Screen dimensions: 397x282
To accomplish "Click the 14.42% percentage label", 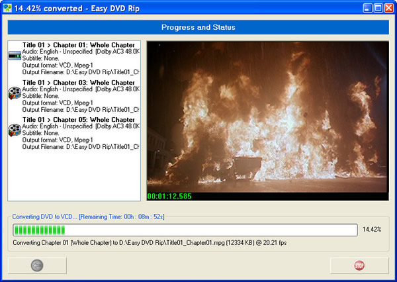I will coord(372,230).
